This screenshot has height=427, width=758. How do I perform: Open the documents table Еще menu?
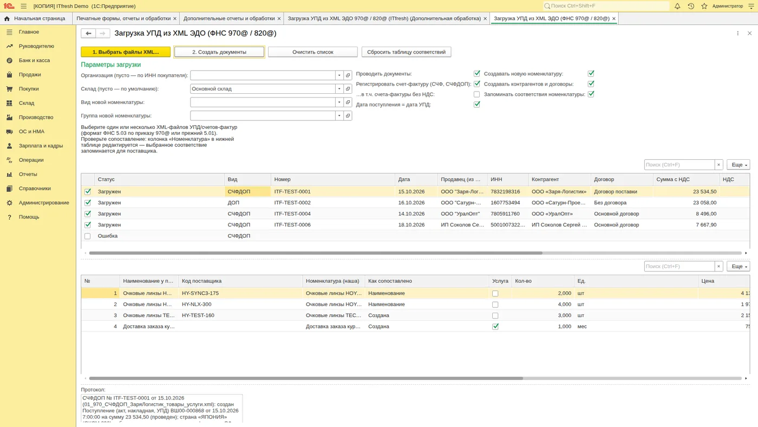(x=739, y=165)
